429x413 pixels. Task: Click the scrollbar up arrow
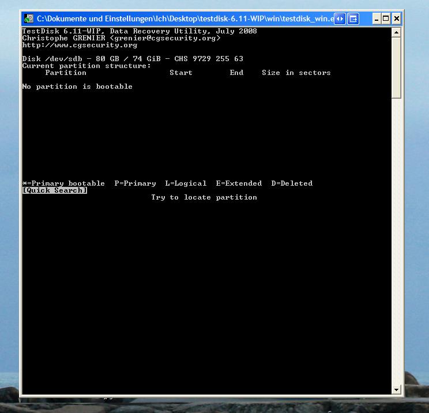click(x=396, y=32)
